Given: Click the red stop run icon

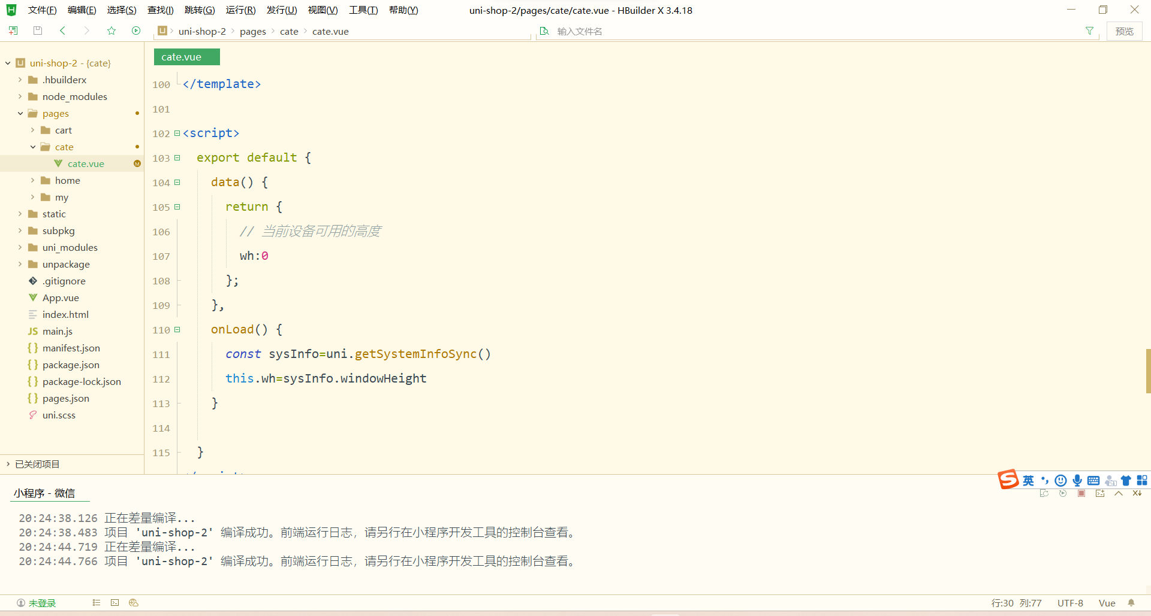Looking at the screenshot, I should pyautogui.click(x=1081, y=493).
